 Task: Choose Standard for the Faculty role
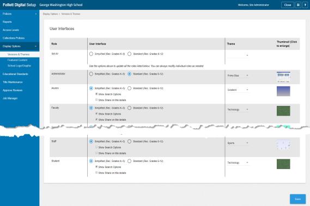pyautogui.click(x=130, y=108)
